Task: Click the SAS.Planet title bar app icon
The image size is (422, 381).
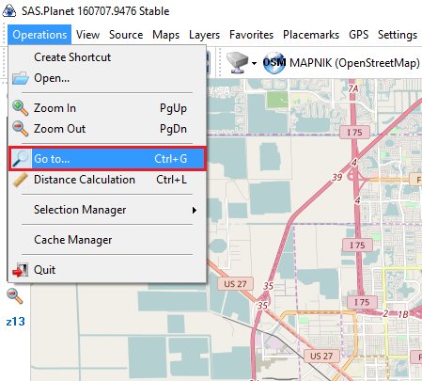Action: [x=9, y=11]
